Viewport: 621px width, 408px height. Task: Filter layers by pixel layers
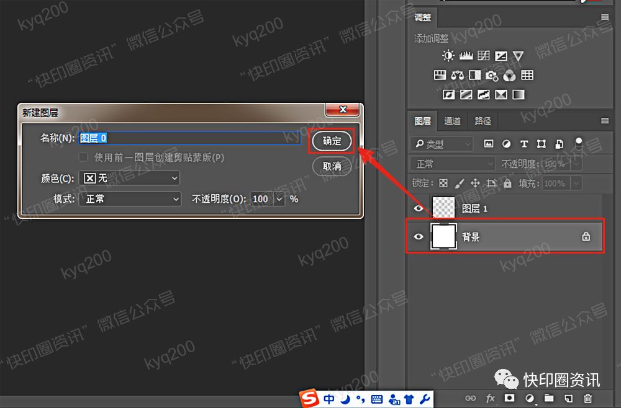[489, 144]
